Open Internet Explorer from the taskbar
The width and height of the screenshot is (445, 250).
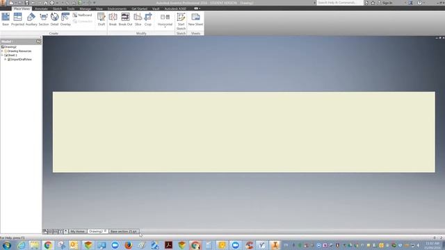click(22, 245)
